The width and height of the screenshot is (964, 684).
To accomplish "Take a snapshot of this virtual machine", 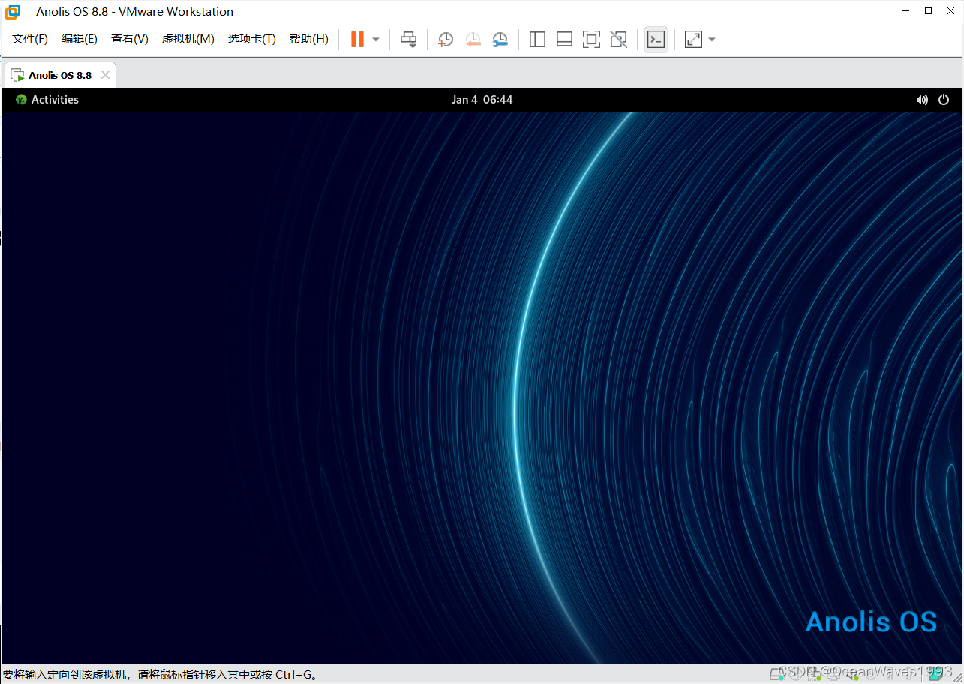I will click(446, 39).
